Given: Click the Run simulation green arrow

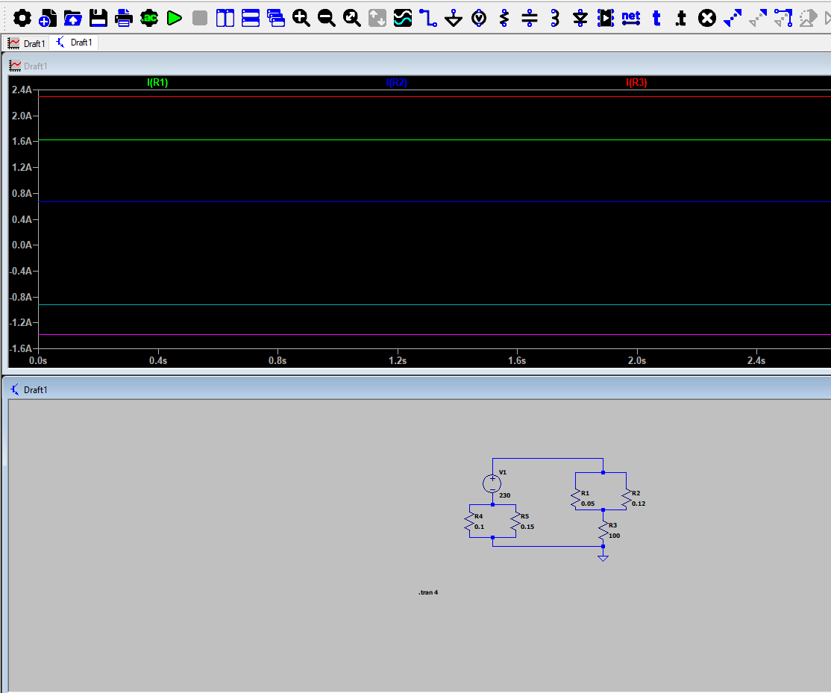Looking at the screenshot, I should click(175, 18).
